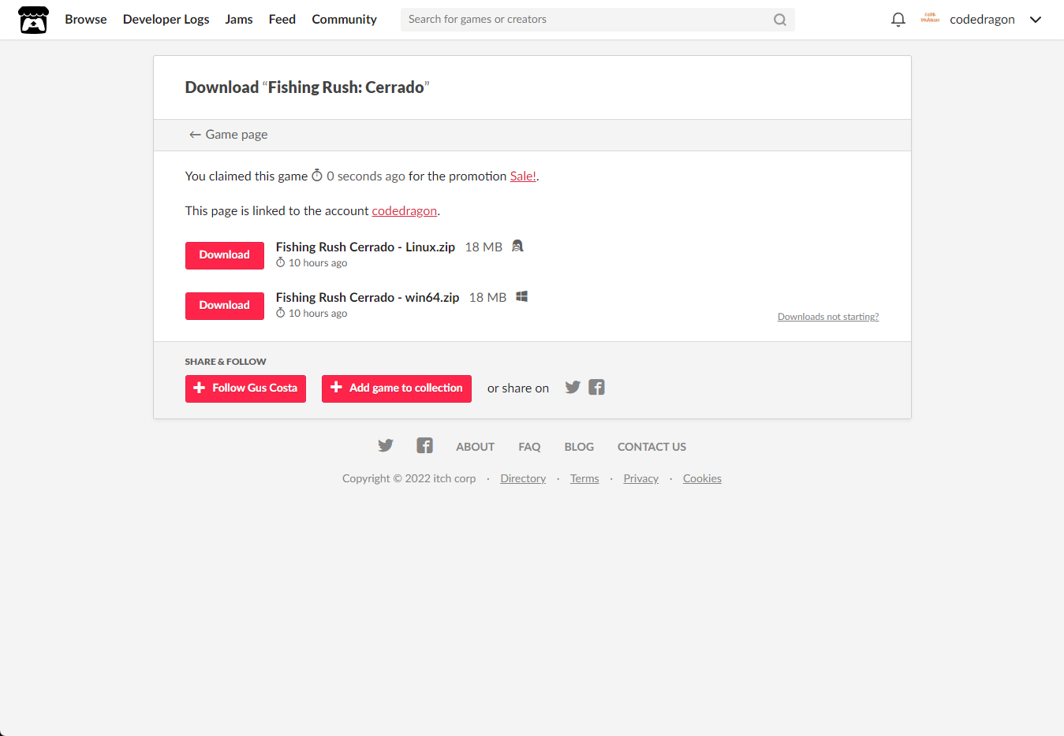
Task: Open the Sale! promotion link
Action: point(523,176)
